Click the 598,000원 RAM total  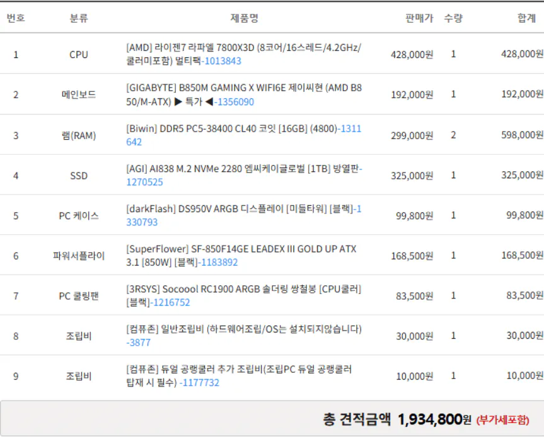click(x=522, y=135)
